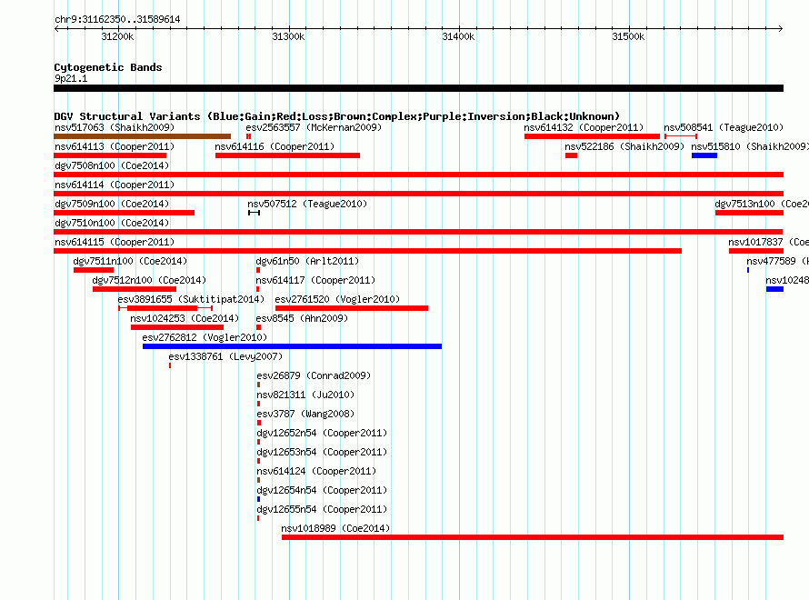Click the brown nsv517063 variant bar

coord(142,136)
